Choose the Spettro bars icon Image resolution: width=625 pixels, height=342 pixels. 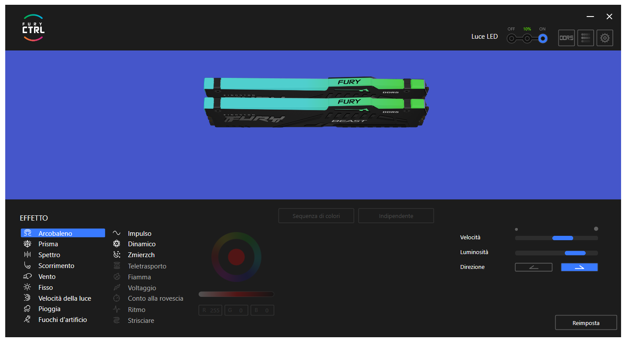pyautogui.click(x=27, y=255)
